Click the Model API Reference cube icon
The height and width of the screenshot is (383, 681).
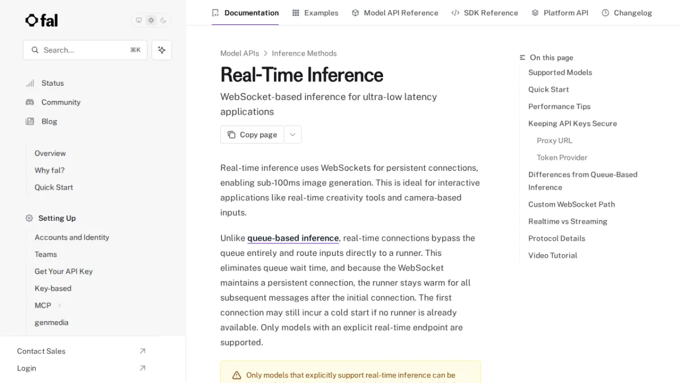point(355,12)
